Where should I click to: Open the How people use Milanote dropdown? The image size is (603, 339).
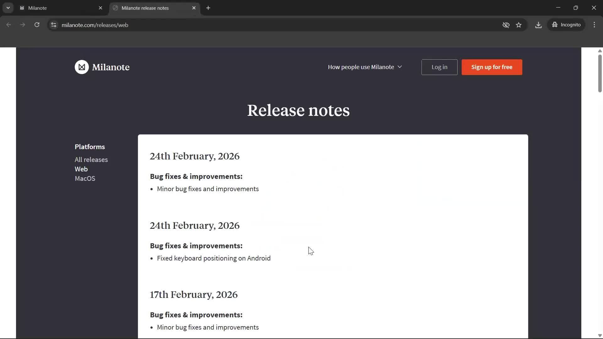(365, 67)
